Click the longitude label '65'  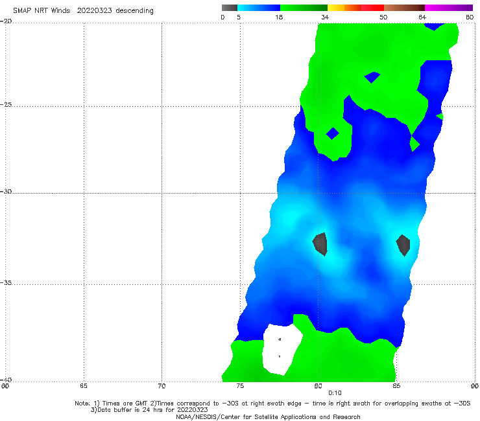pyautogui.click(x=84, y=386)
